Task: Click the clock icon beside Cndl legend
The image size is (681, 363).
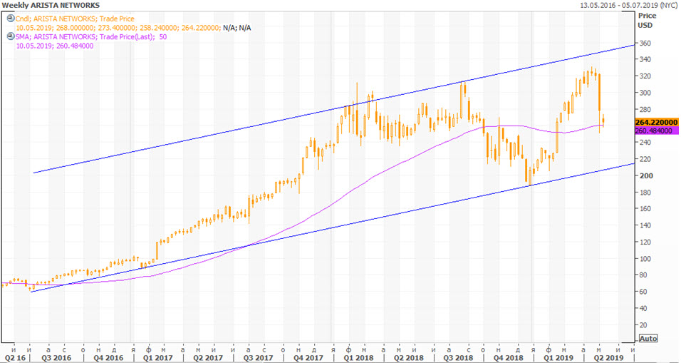Action: pos(11,18)
